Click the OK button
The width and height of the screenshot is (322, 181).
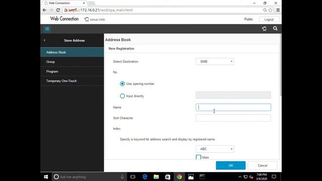pyautogui.click(x=230, y=165)
